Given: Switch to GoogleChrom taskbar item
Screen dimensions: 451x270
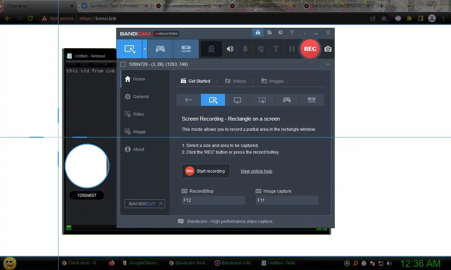Looking at the screenshot, I should pos(141,263).
